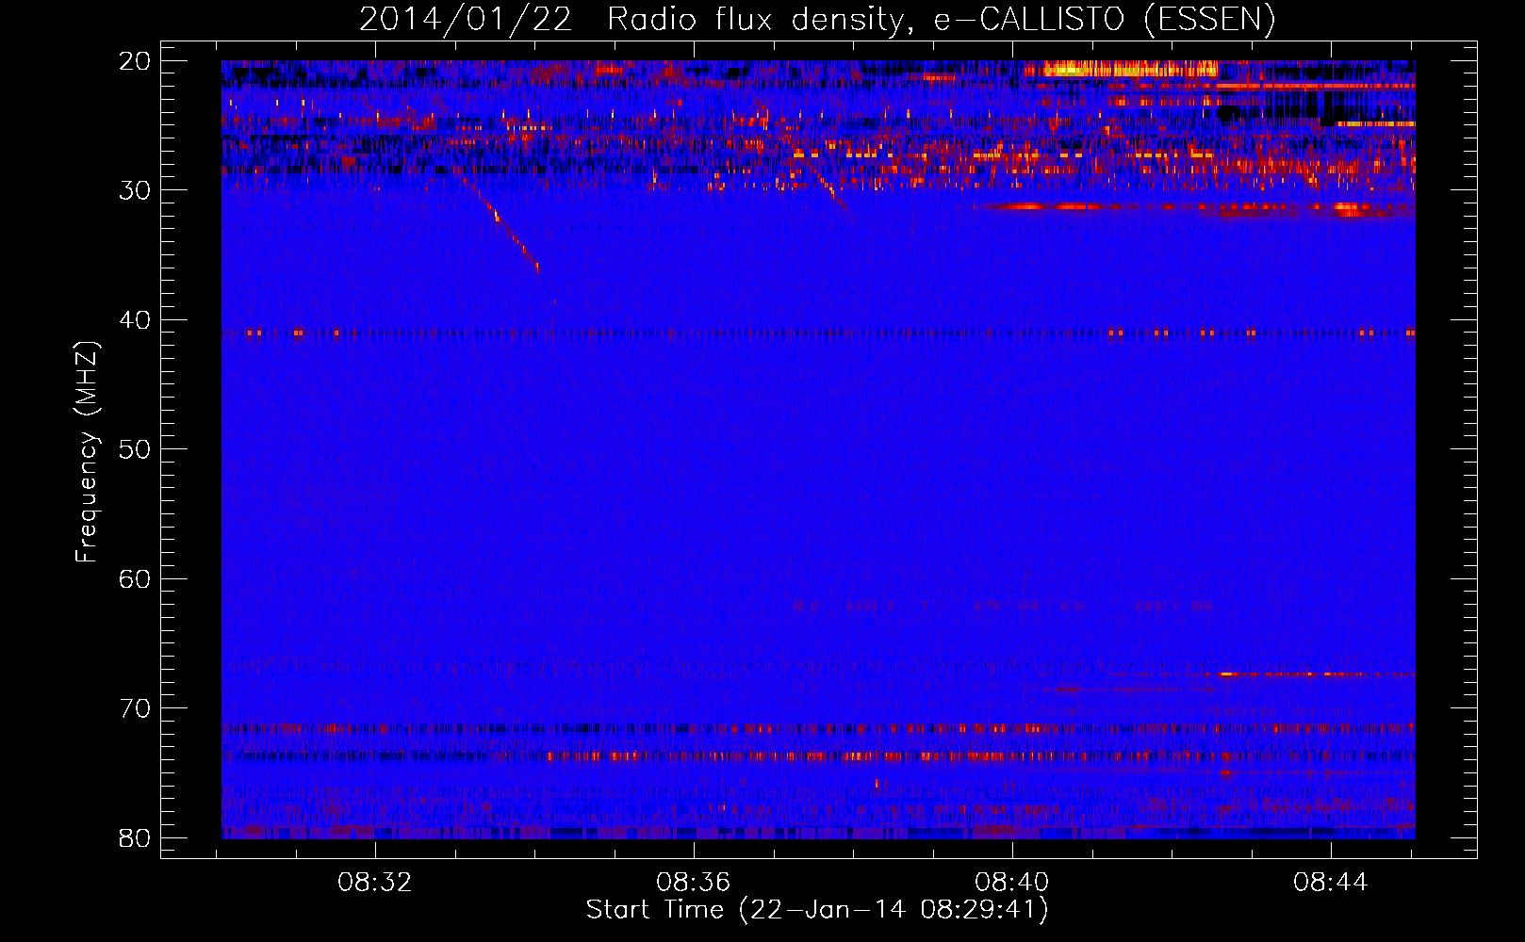Image resolution: width=1525 pixels, height=942 pixels.
Task: Click the 50 MHz frequency tick label
Action: coord(135,449)
